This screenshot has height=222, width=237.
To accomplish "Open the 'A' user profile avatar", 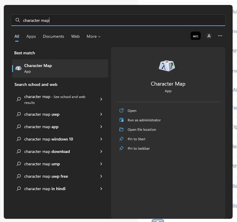I will pos(209,36).
